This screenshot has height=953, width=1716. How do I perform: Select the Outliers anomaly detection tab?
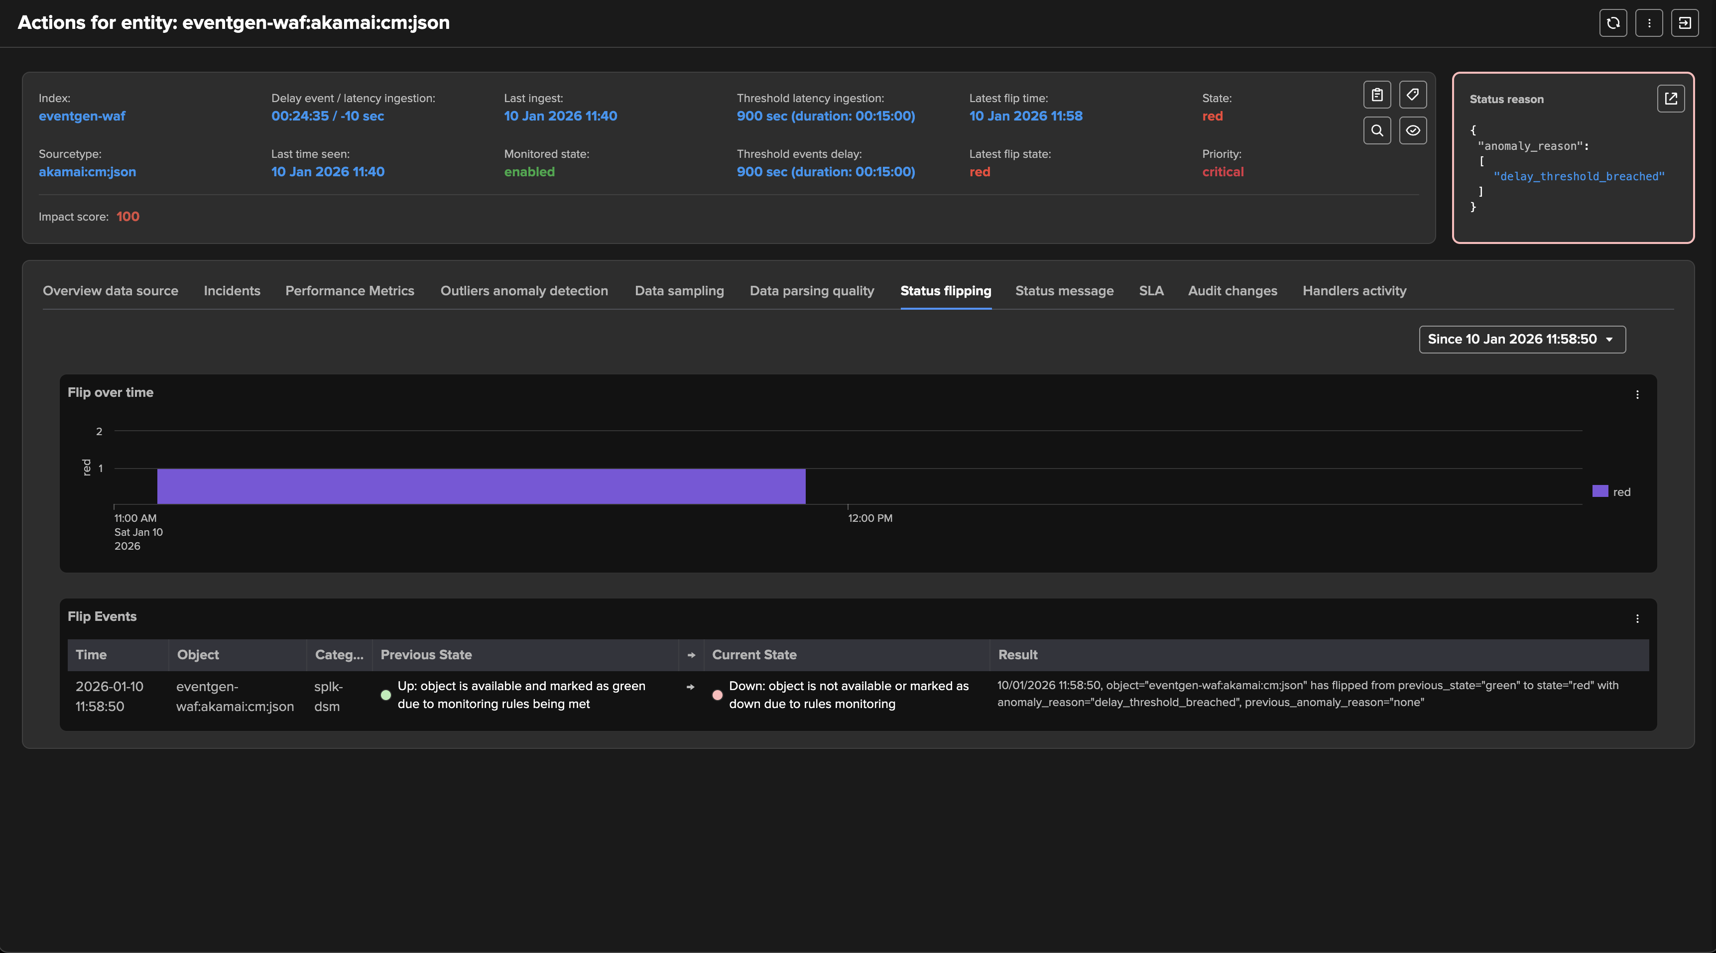[x=523, y=291]
